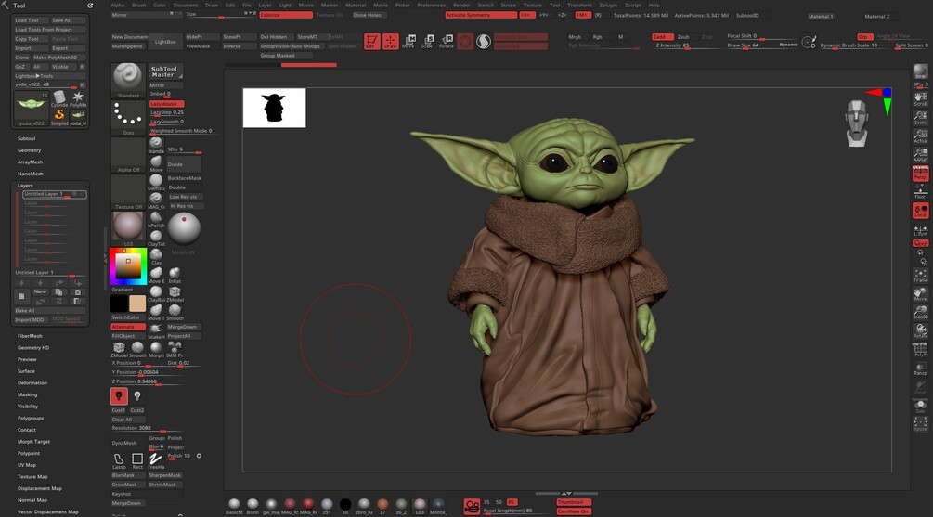Expand the ArrayMesh section
The width and height of the screenshot is (933, 517).
pyautogui.click(x=30, y=162)
